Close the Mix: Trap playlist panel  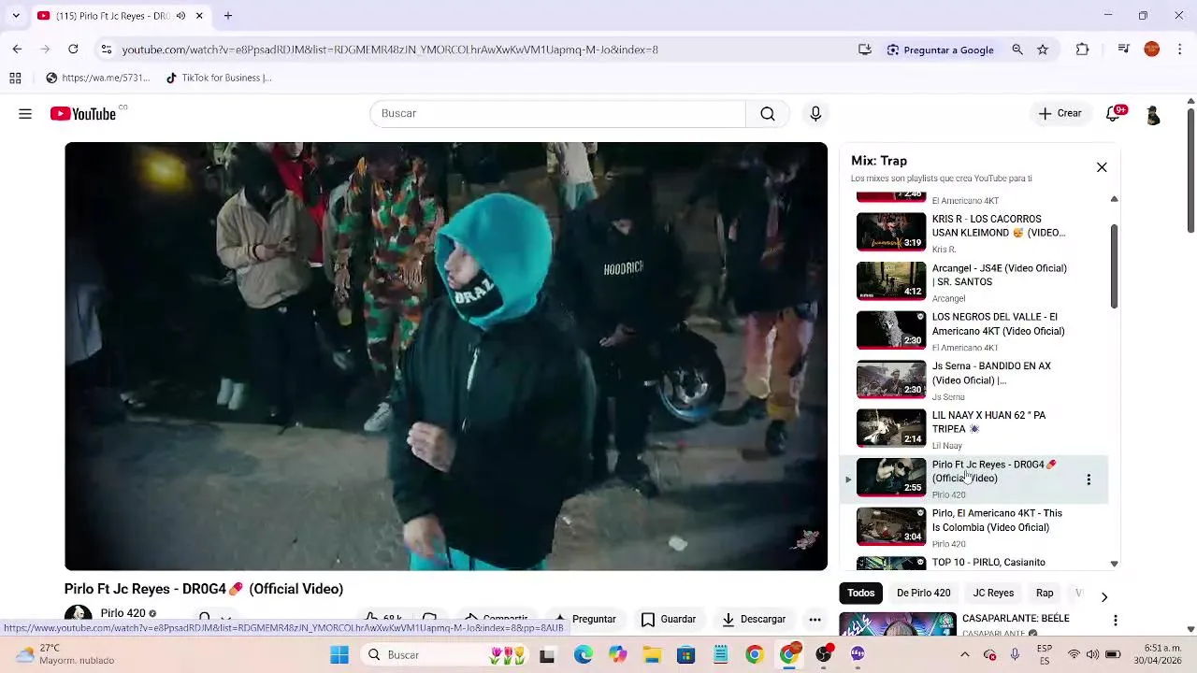tap(1102, 167)
